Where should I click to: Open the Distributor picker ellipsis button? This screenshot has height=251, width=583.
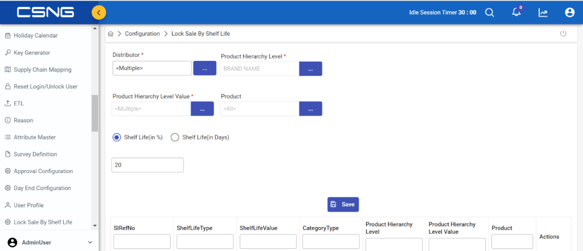204,68
